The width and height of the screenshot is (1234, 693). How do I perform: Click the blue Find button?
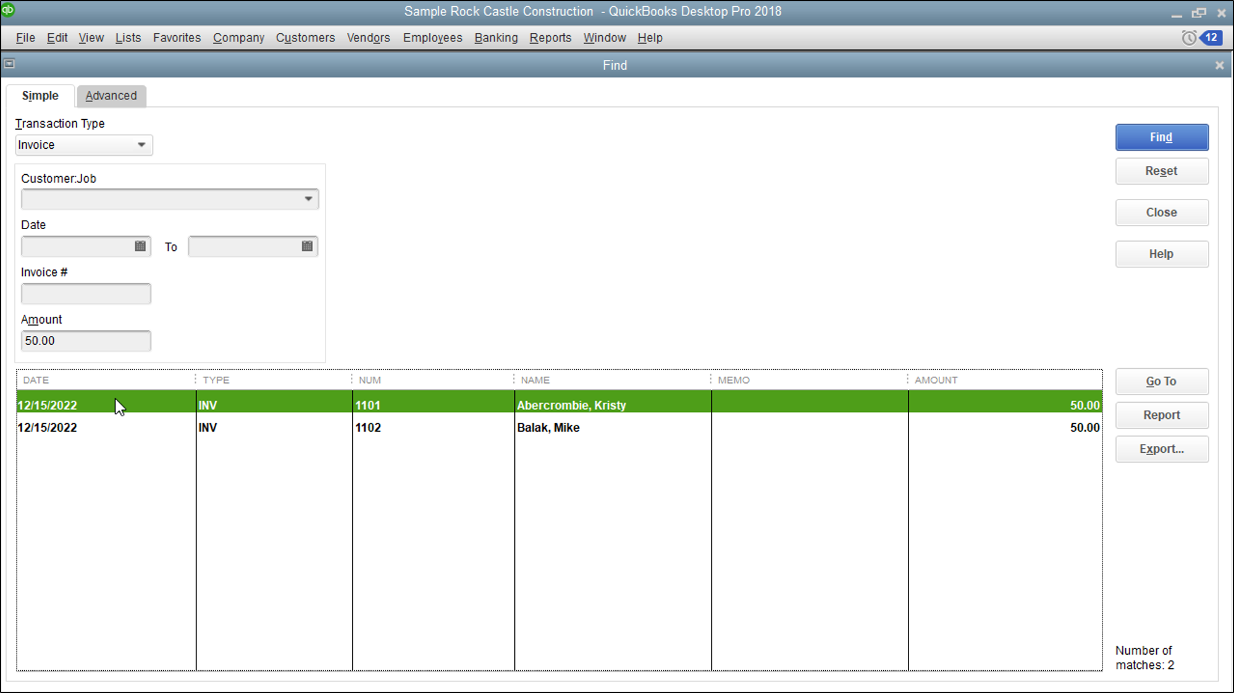click(x=1162, y=137)
